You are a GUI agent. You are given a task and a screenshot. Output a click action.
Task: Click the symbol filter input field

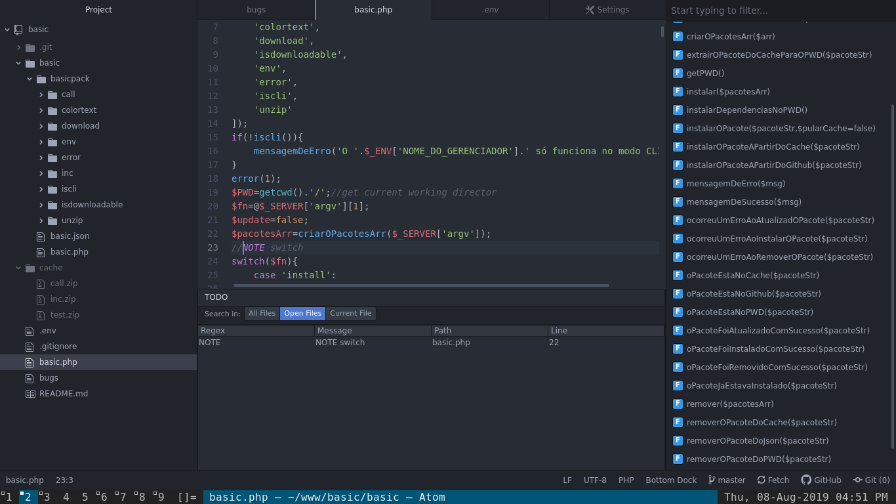pyautogui.click(x=781, y=10)
